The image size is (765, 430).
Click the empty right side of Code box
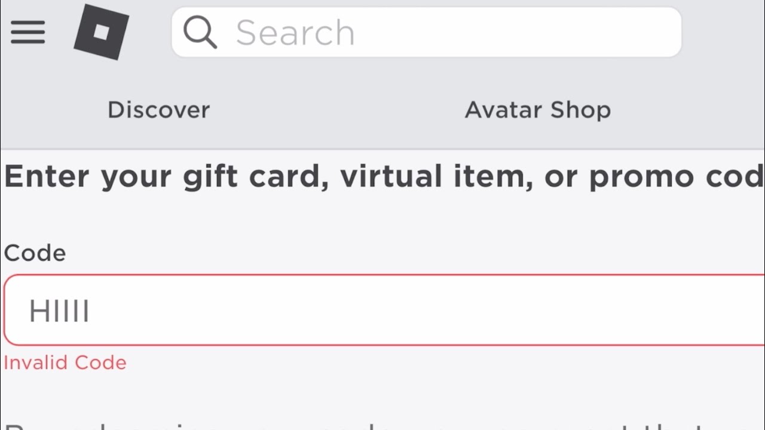[x=598, y=311]
